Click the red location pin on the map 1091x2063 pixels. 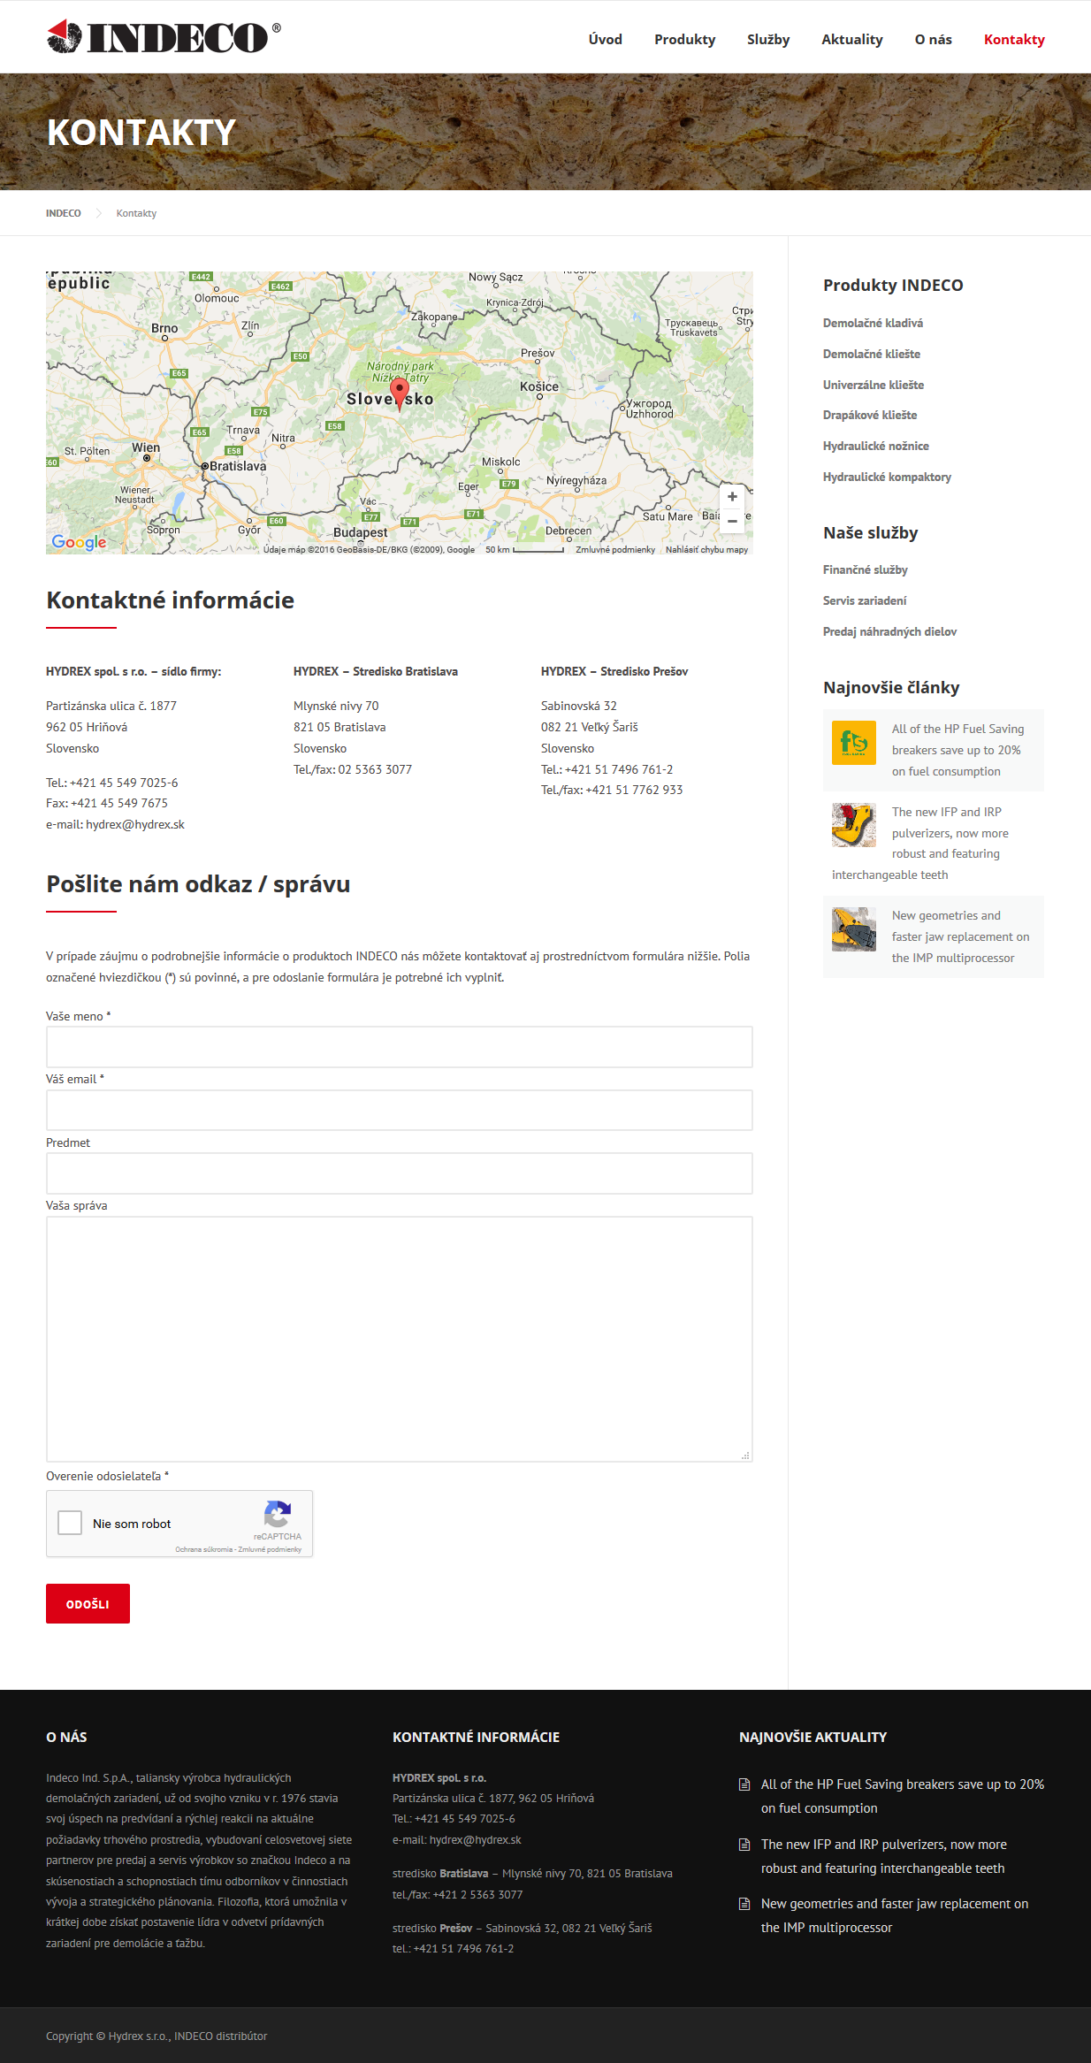click(x=400, y=393)
